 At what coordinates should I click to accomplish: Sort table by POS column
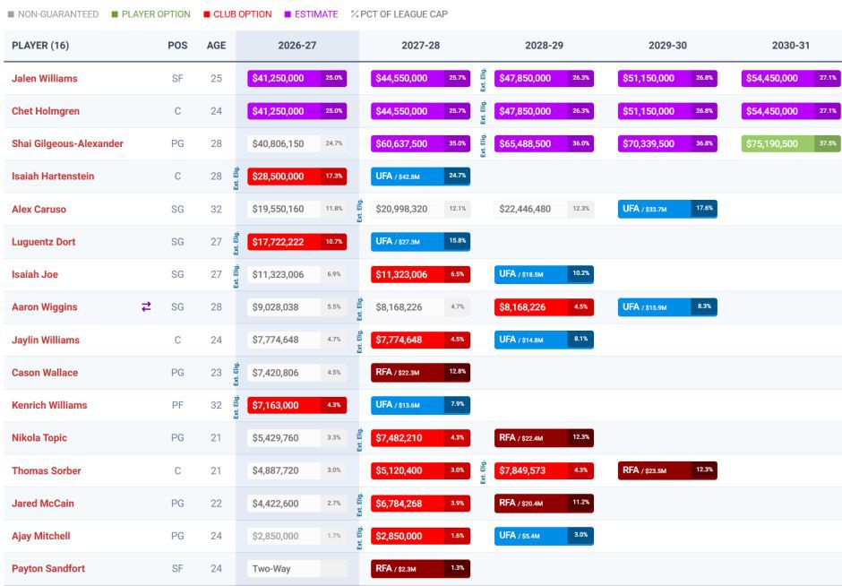[177, 46]
